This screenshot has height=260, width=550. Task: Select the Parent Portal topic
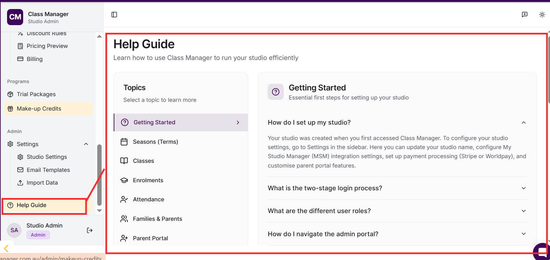(181, 239)
